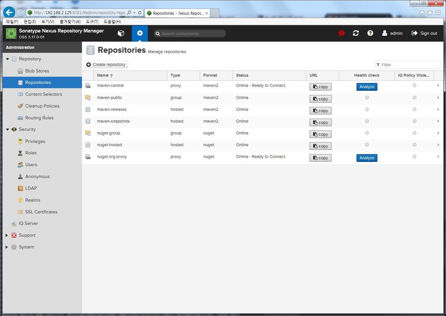Click the Cleanup Policies broom icon

coord(20,106)
